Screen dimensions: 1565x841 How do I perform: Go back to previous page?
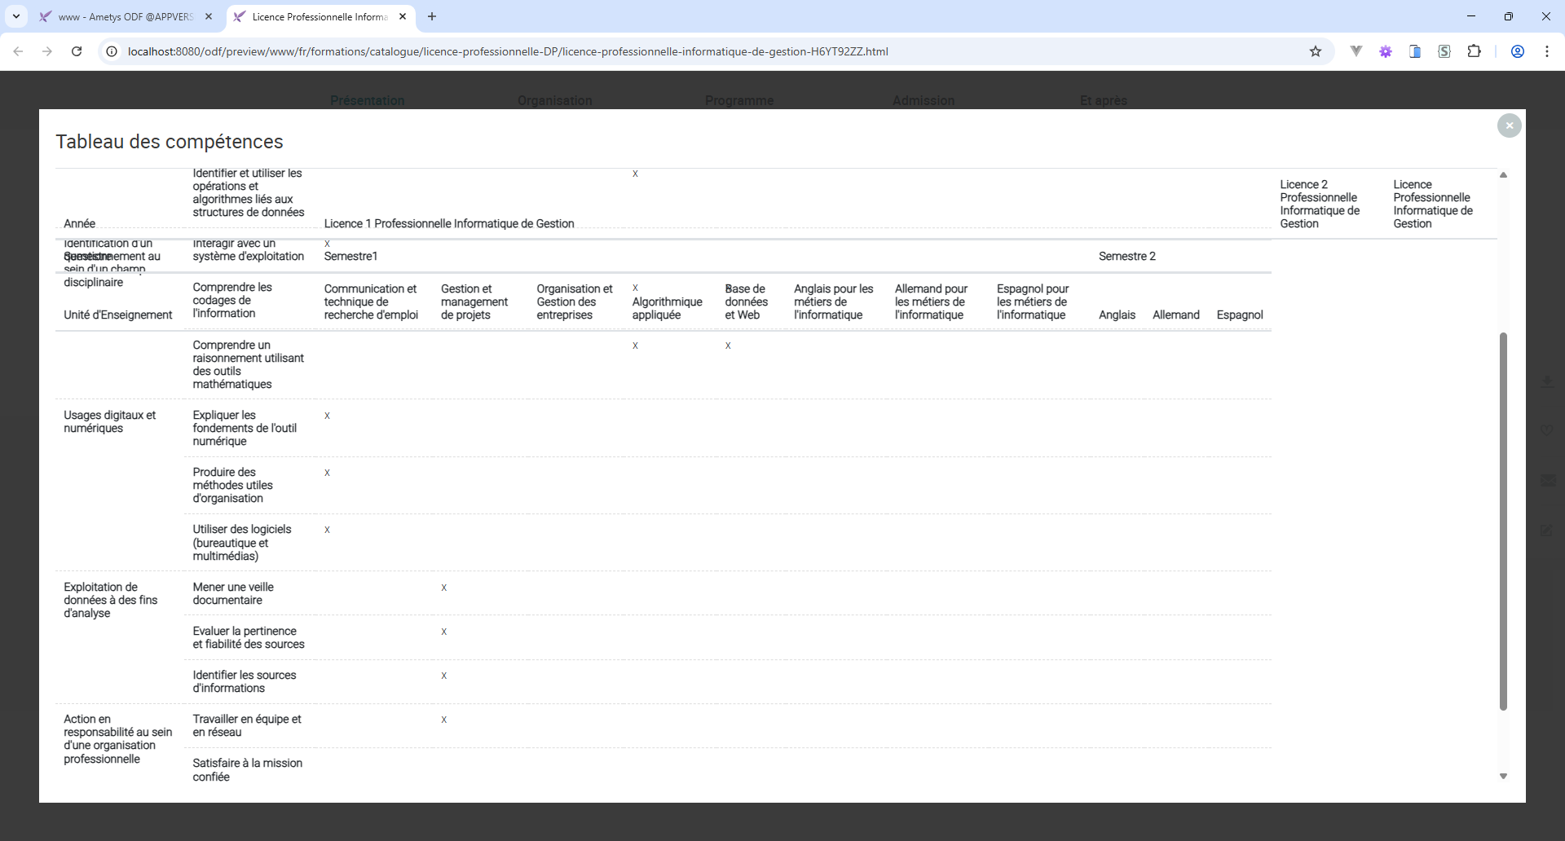18,51
